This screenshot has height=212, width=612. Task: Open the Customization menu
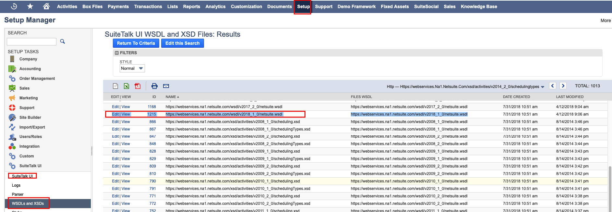(246, 6)
